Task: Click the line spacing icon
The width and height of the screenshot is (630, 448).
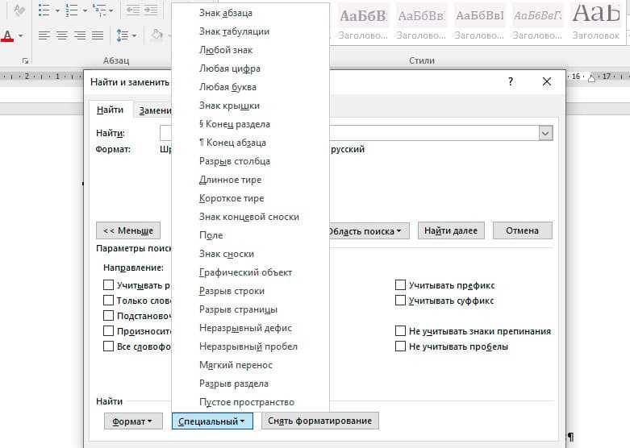Action: pos(122,35)
